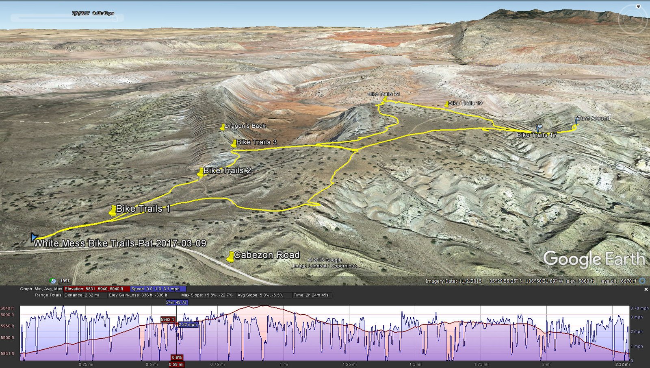The image size is (650, 368).
Task: Click the track start arrow icon
Action: [34, 237]
